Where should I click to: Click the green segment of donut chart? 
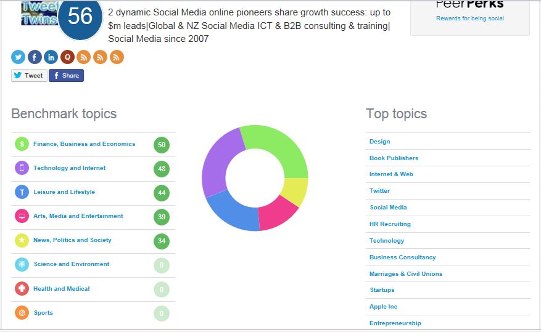coord(278,148)
